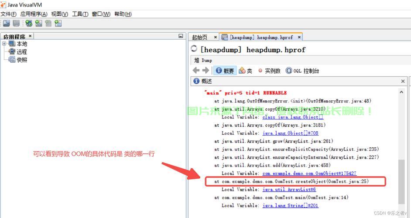The height and width of the screenshot is (218, 411).
Task: Click the ArrayList.grow stack line
Action: tap(274, 141)
